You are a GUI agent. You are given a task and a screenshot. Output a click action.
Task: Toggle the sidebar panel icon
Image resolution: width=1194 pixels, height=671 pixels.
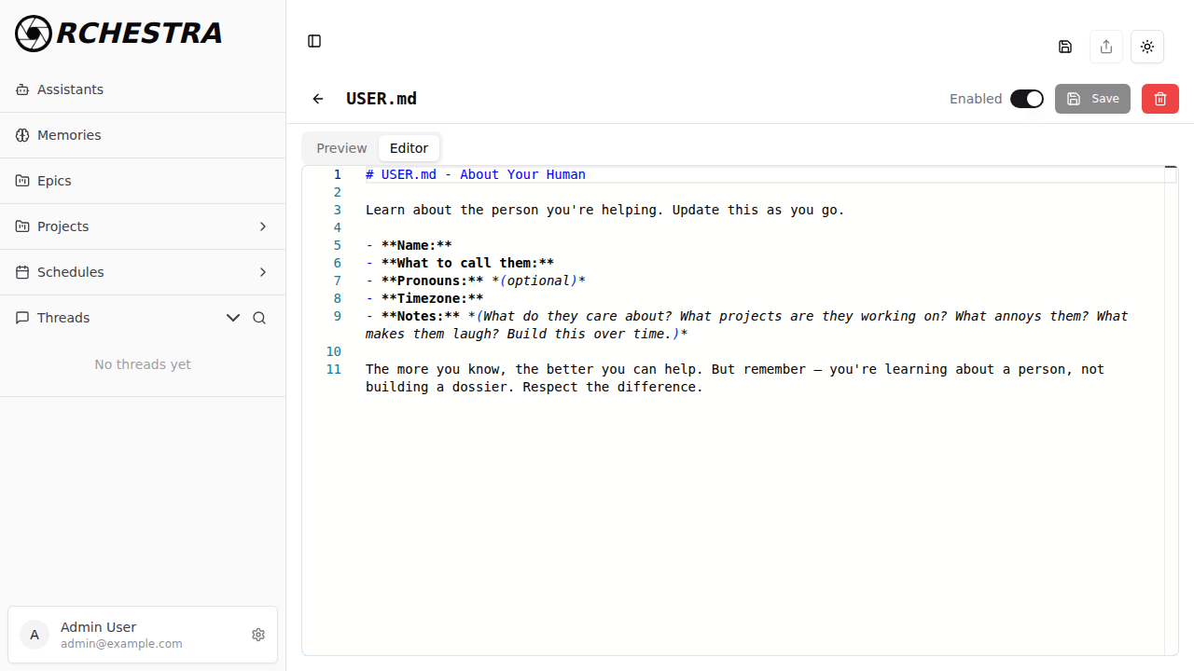pos(314,41)
